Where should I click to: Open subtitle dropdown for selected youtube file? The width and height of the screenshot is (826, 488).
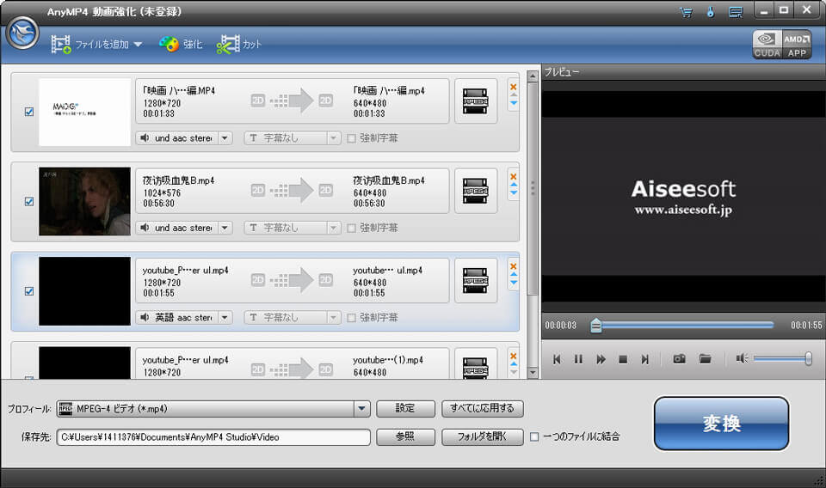pyautogui.click(x=333, y=318)
